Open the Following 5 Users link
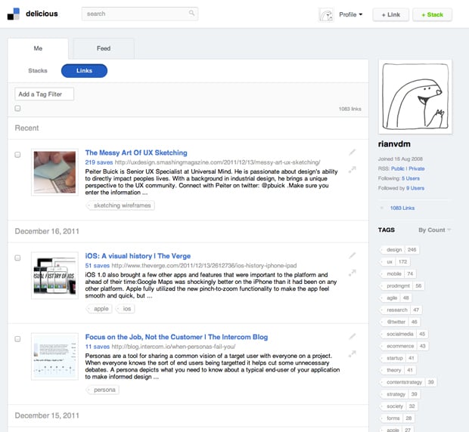 pyautogui.click(x=412, y=178)
